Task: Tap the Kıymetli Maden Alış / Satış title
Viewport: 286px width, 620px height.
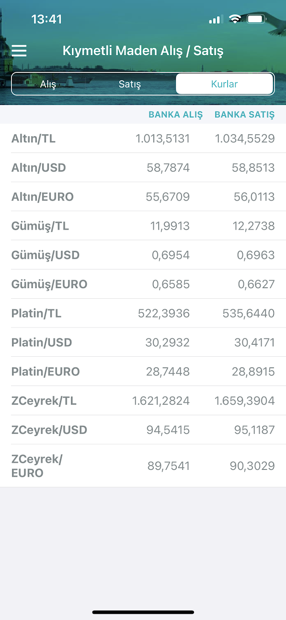Action: (x=143, y=51)
